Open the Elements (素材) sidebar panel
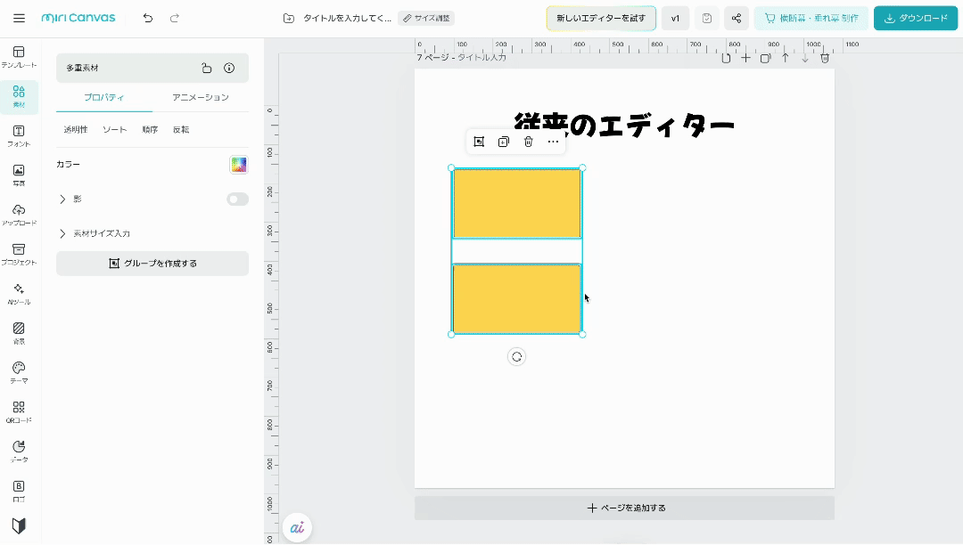Image resolution: width=963 pixels, height=545 pixels. click(x=19, y=97)
